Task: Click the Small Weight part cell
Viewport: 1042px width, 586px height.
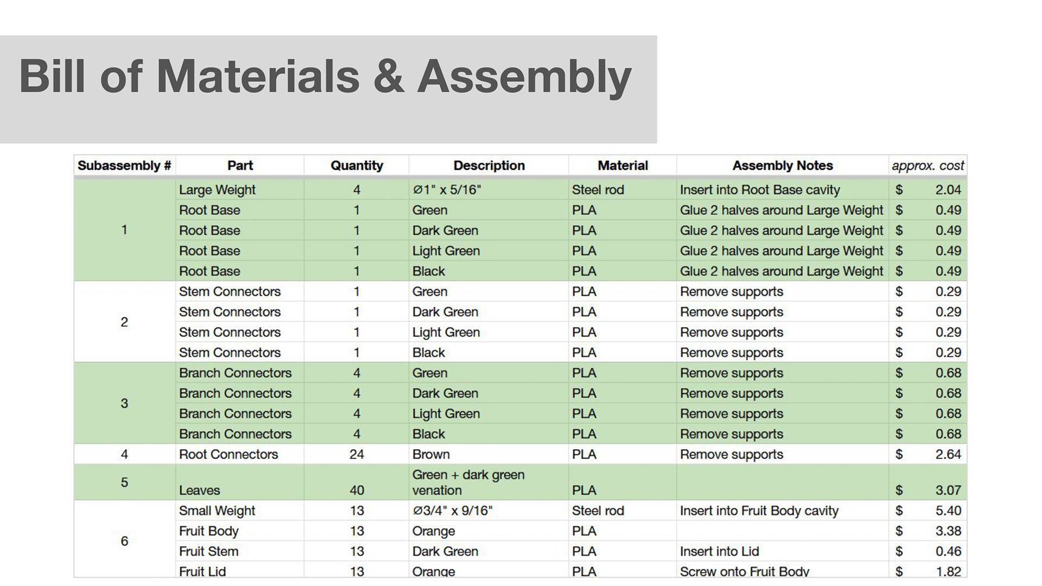Action: (x=240, y=511)
